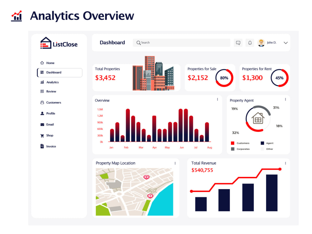Select Dashboard in the sidebar
This screenshot has width=312, height=234.
tap(60, 72)
